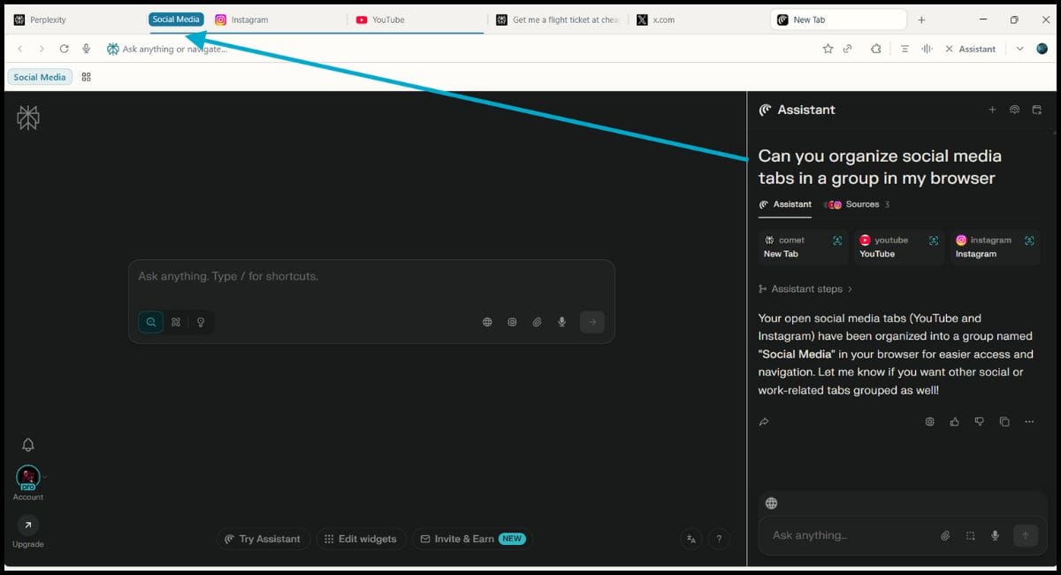The height and width of the screenshot is (575, 1061).
Task: Click the Try Assistant button
Action: pos(263,539)
